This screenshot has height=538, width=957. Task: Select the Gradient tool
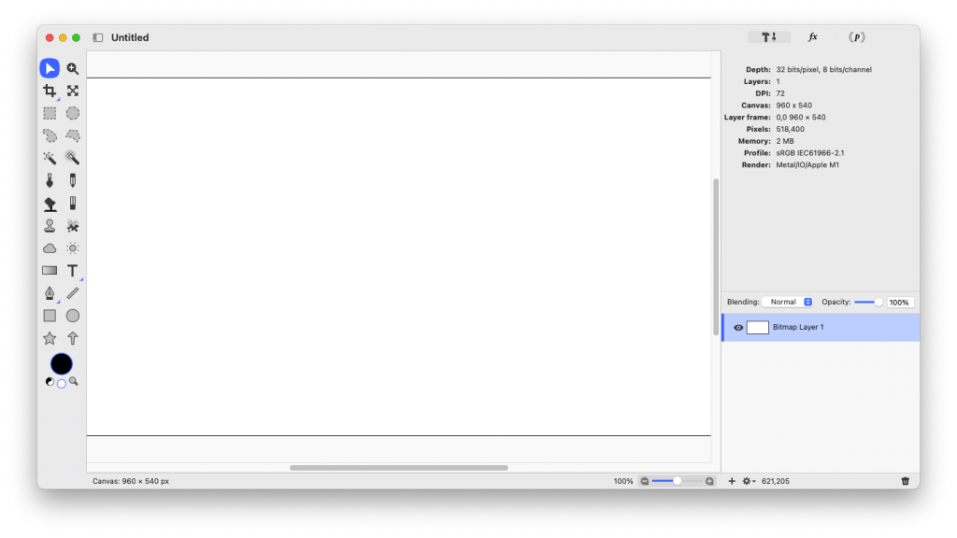coord(50,270)
